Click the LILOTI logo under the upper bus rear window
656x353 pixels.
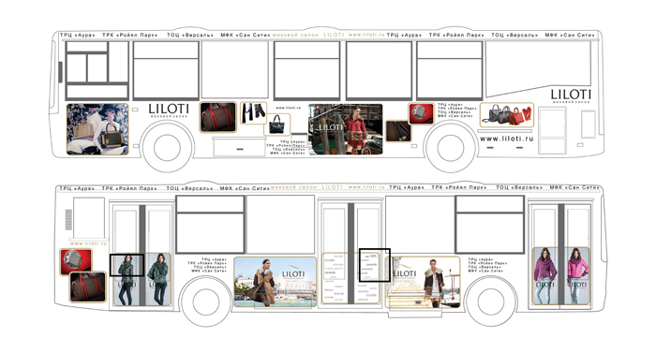click(571, 96)
